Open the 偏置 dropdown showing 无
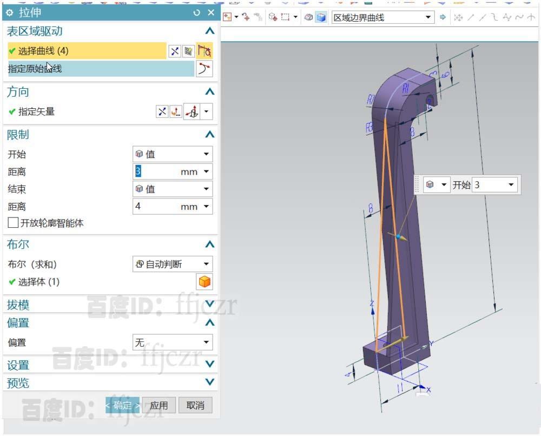Viewport: 541px width, 436px height. [172, 342]
